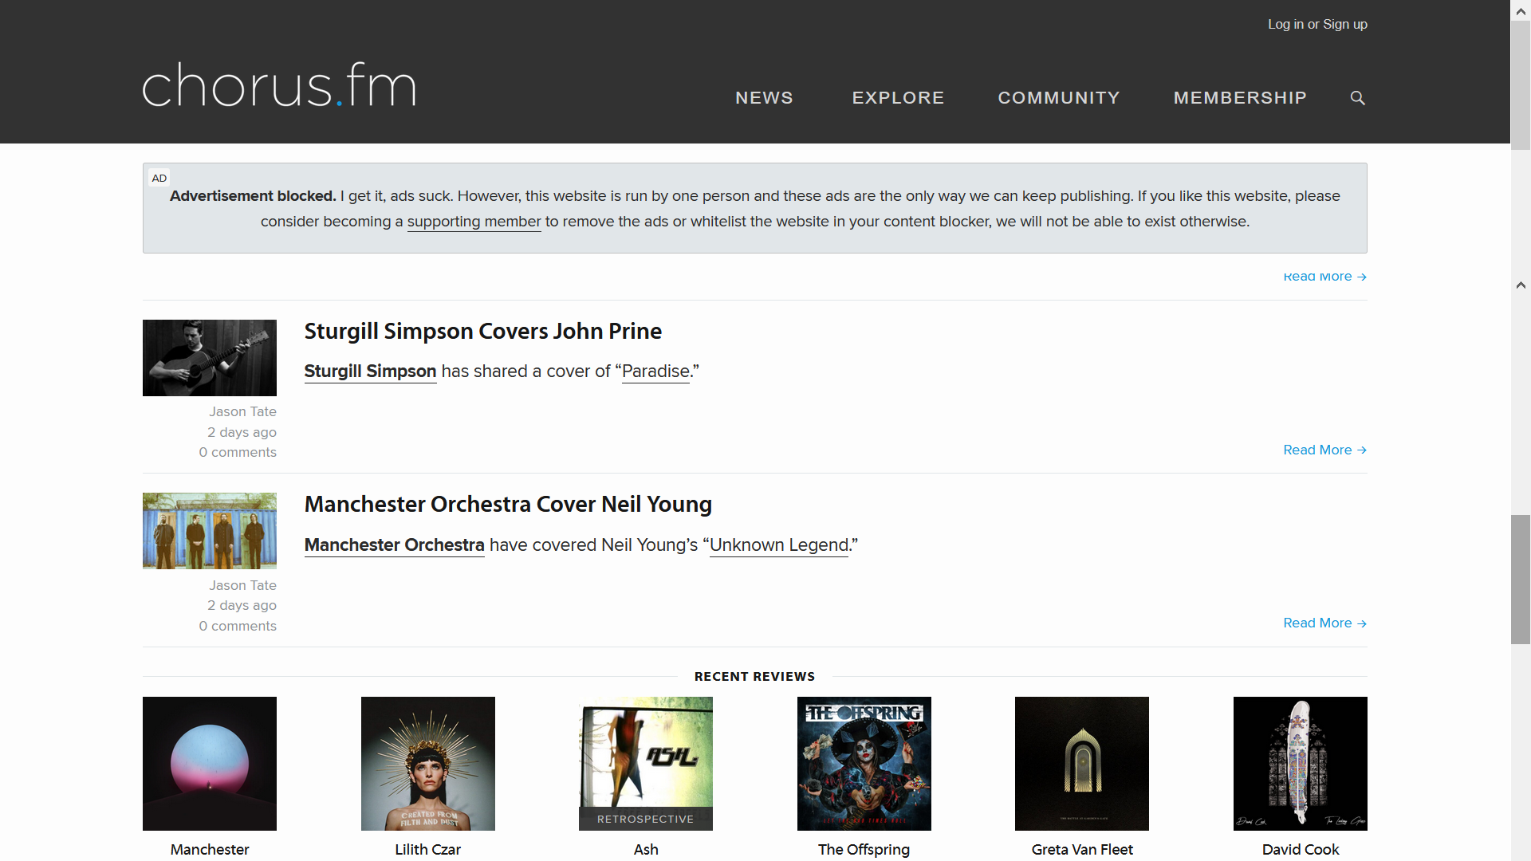
Task: Click Lilith Czar album cover thumbnail
Action: point(428,763)
